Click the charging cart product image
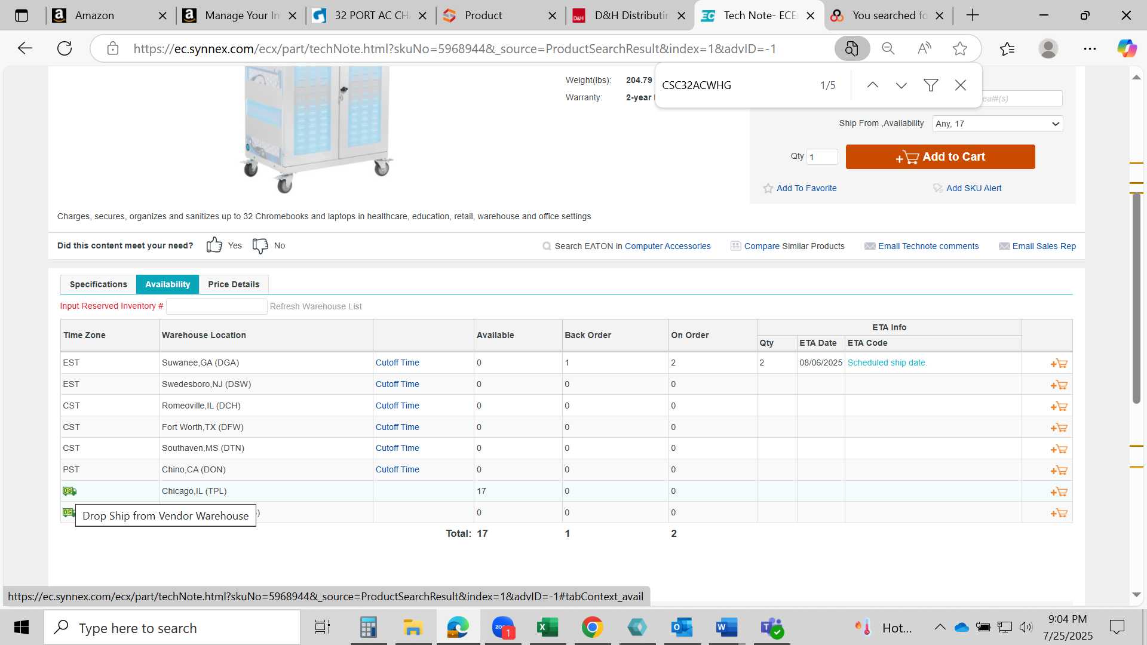This screenshot has height=645, width=1147. point(317,129)
